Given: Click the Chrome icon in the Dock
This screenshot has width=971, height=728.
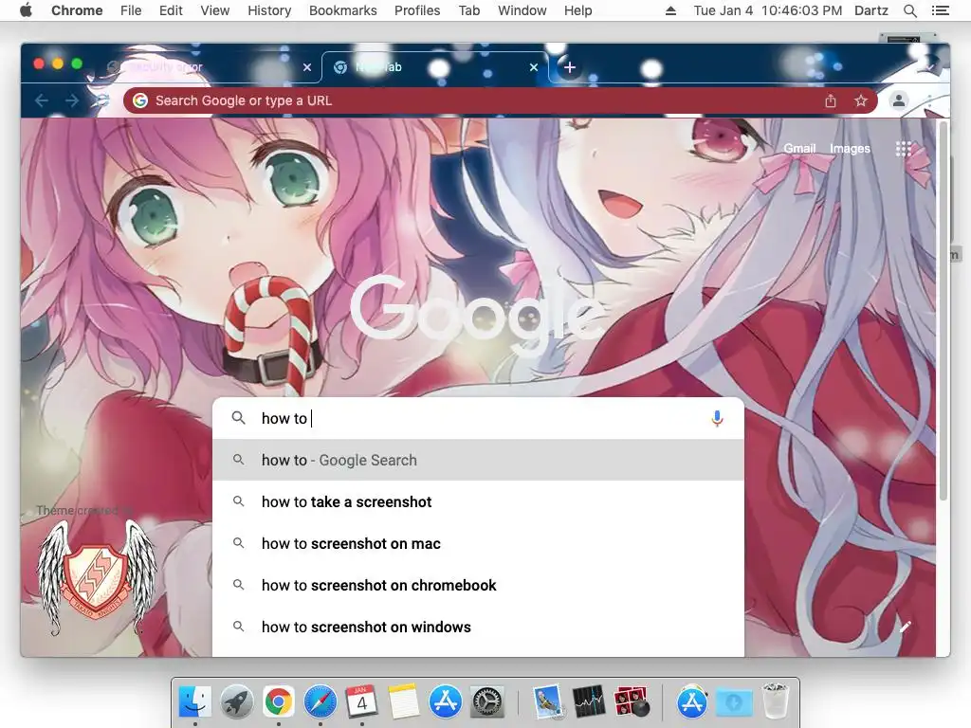Looking at the screenshot, I should coord(278,701).
